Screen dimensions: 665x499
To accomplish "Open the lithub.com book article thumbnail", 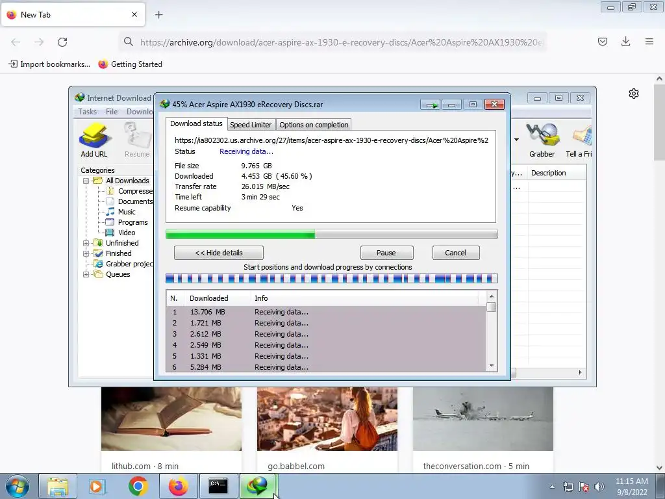I will click(171, 419).
